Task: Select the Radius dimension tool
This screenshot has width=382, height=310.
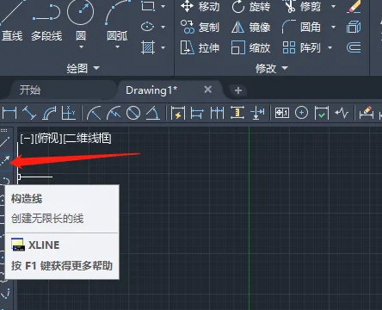Action: coord(94,113)
